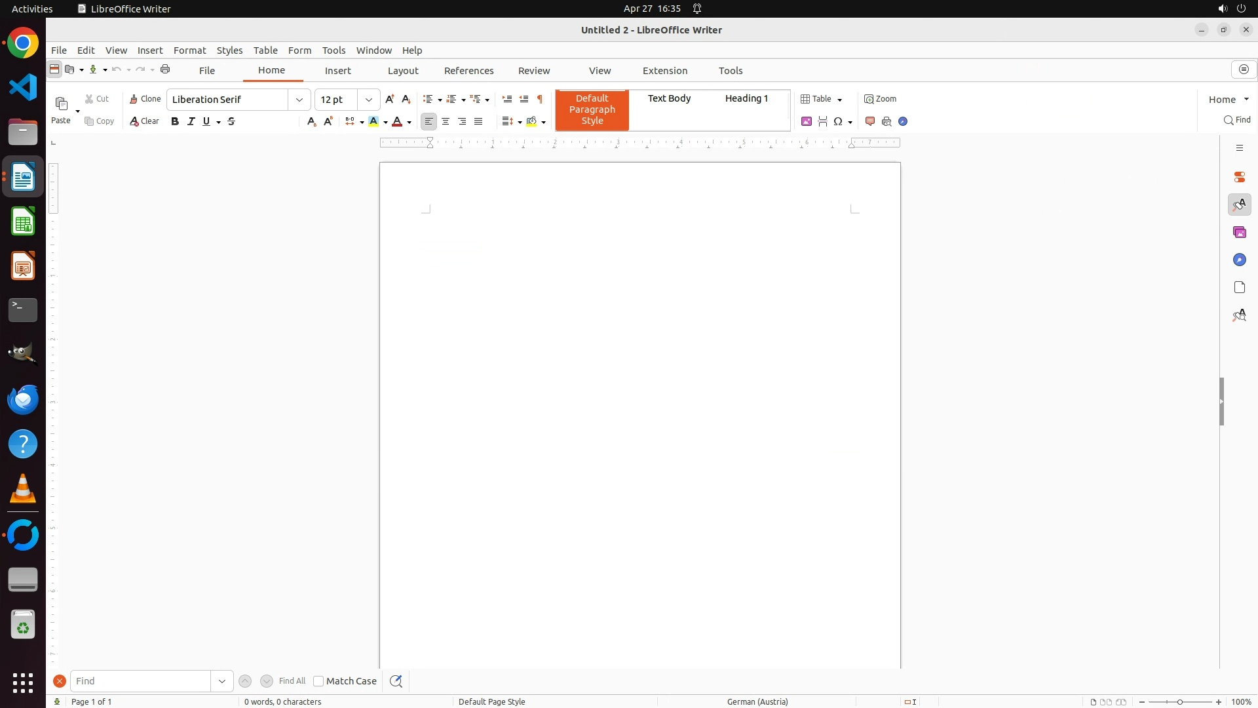Open the Format menu
1258x708 pixels.
[189, 50]
